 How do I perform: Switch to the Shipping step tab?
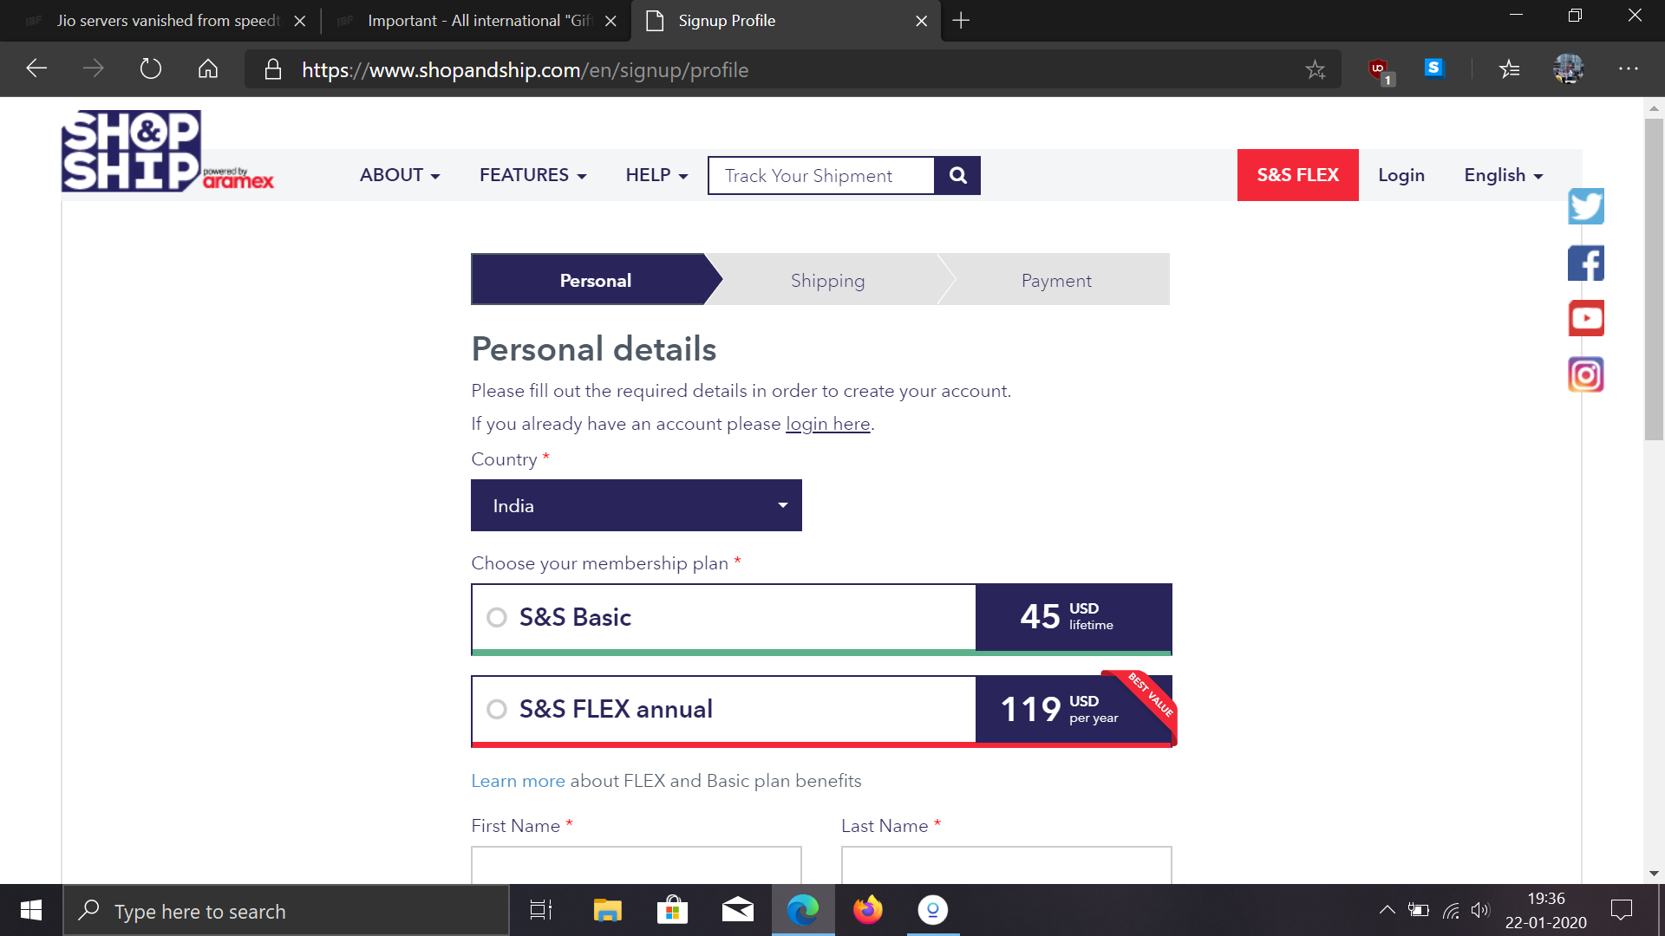pyautogui.click(x=827, y=280)
